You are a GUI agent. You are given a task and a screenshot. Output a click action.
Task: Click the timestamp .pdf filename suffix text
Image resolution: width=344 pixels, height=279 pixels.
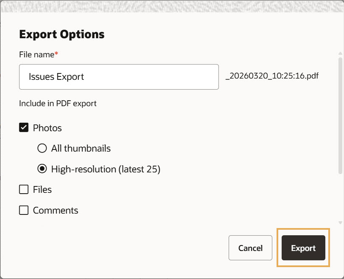pos(272,76)
